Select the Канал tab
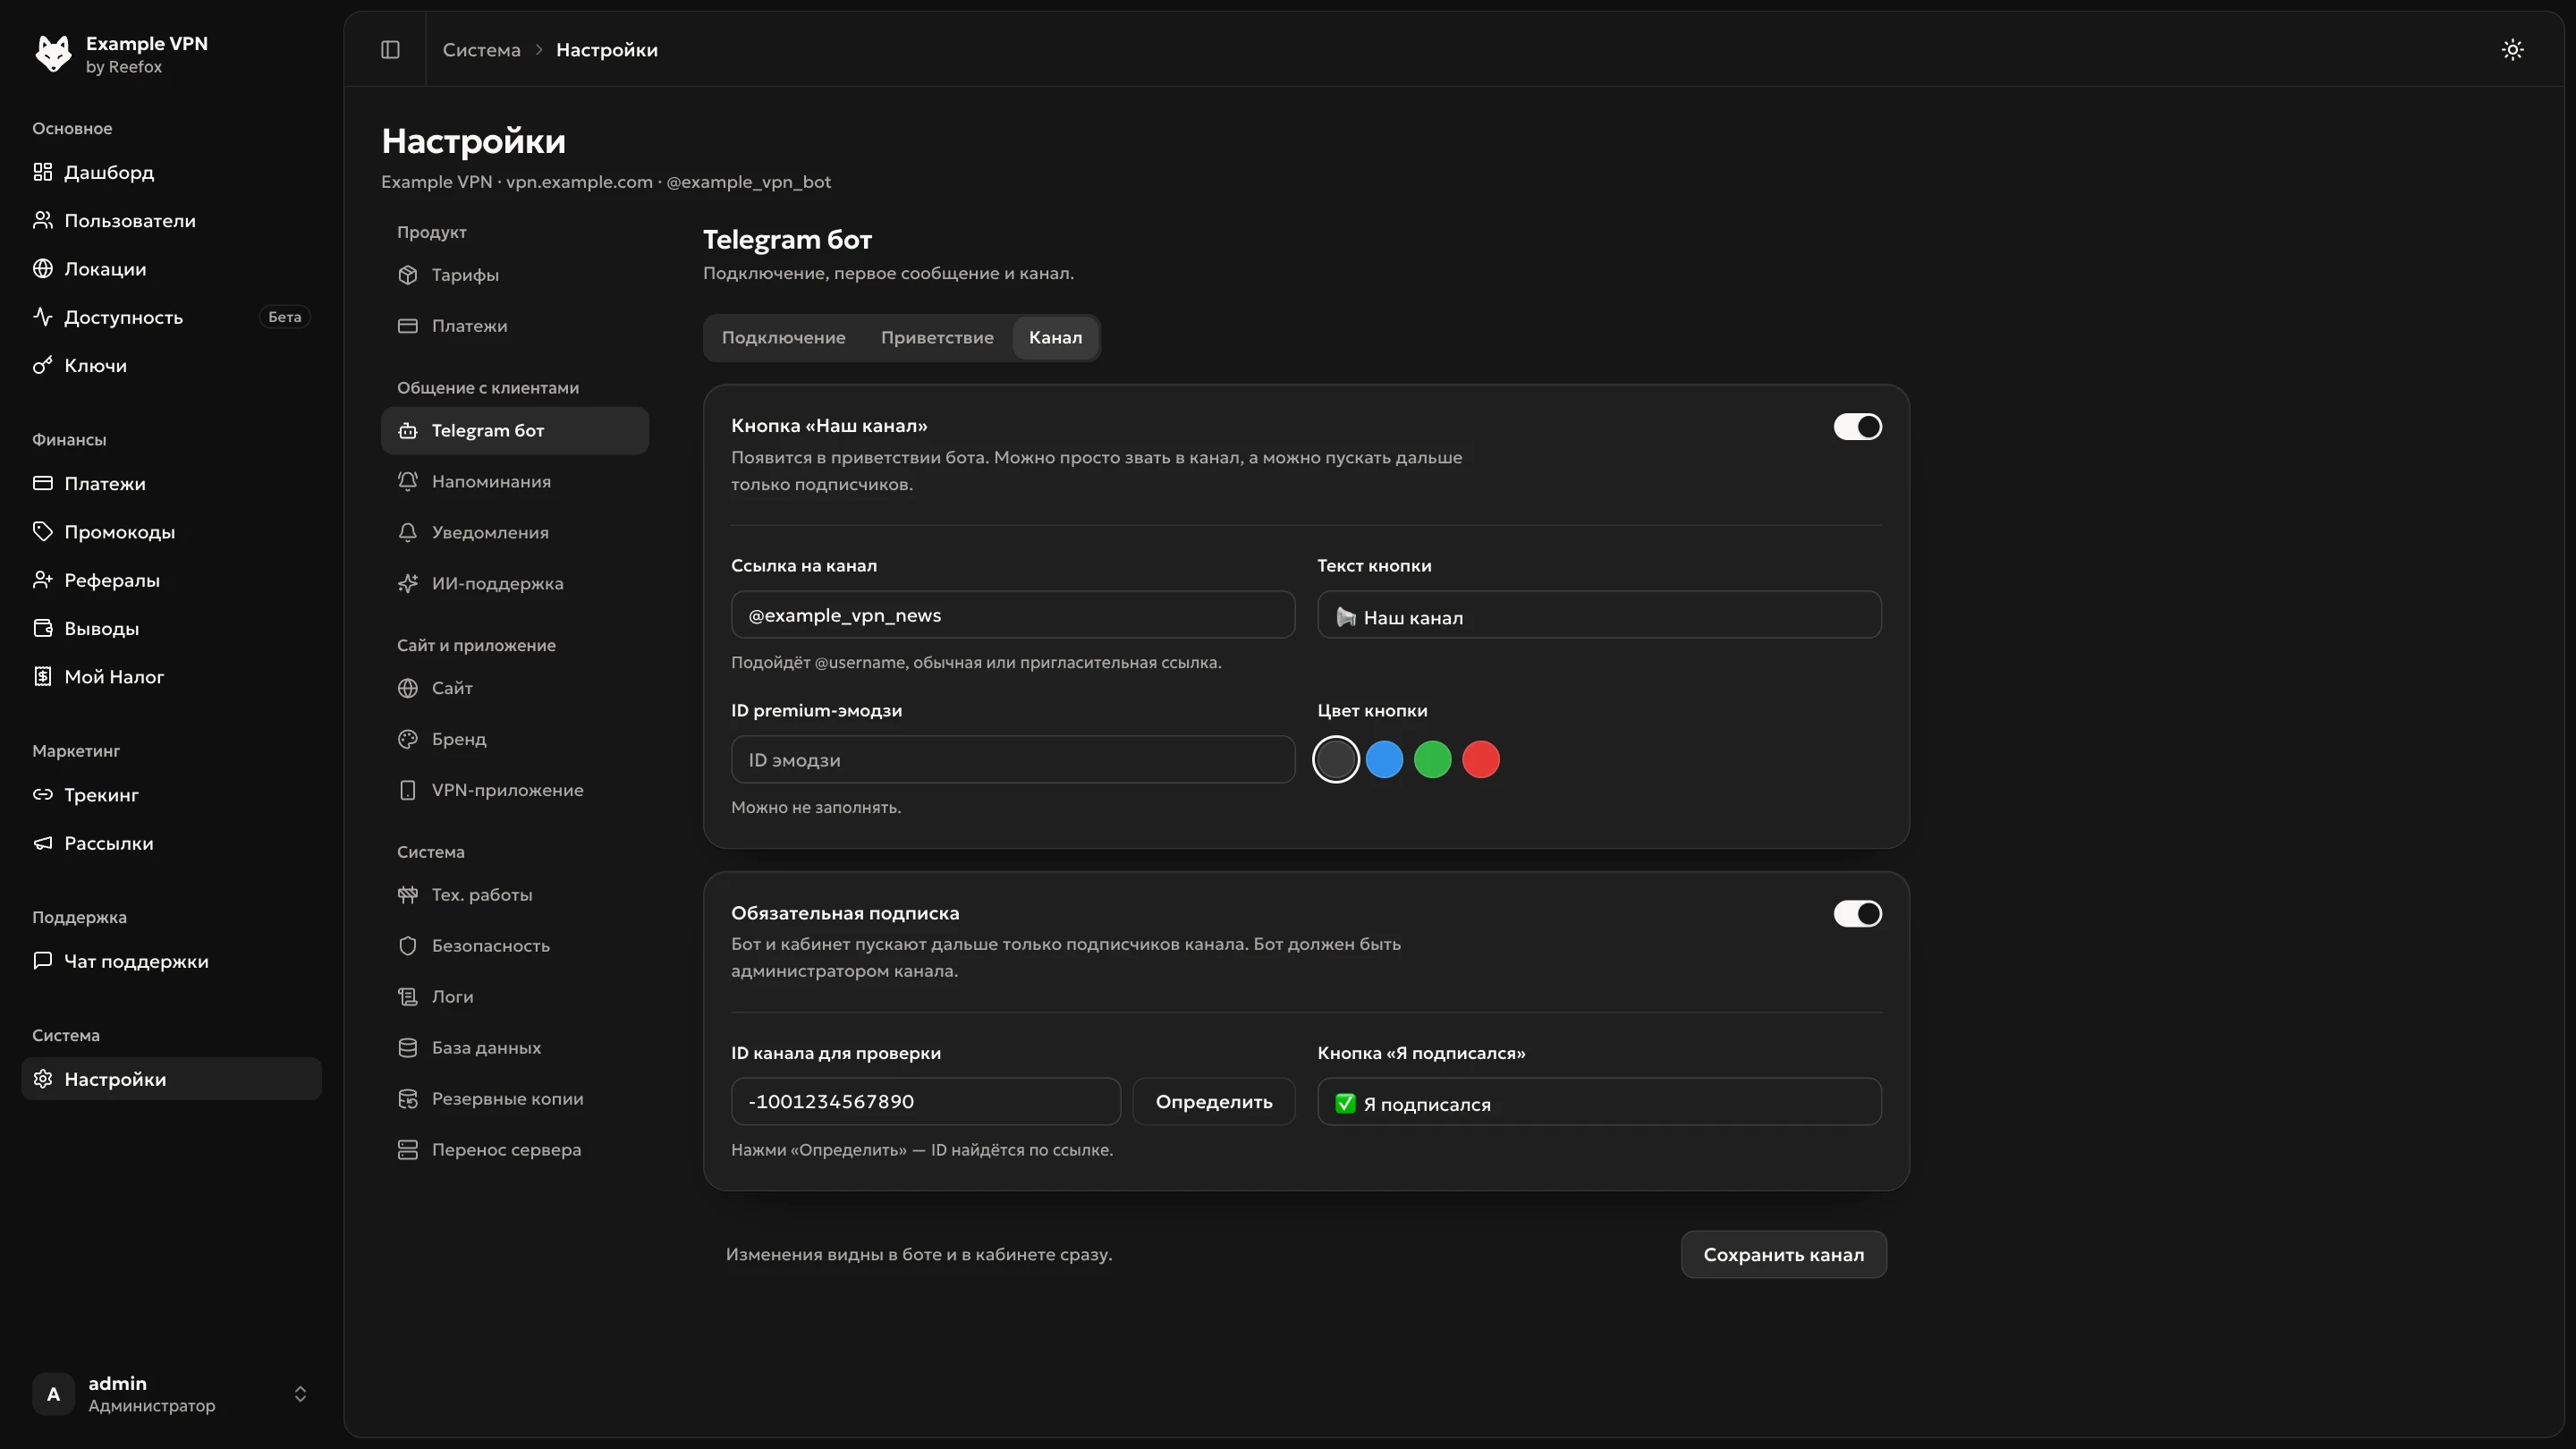 pos(1055,337)
